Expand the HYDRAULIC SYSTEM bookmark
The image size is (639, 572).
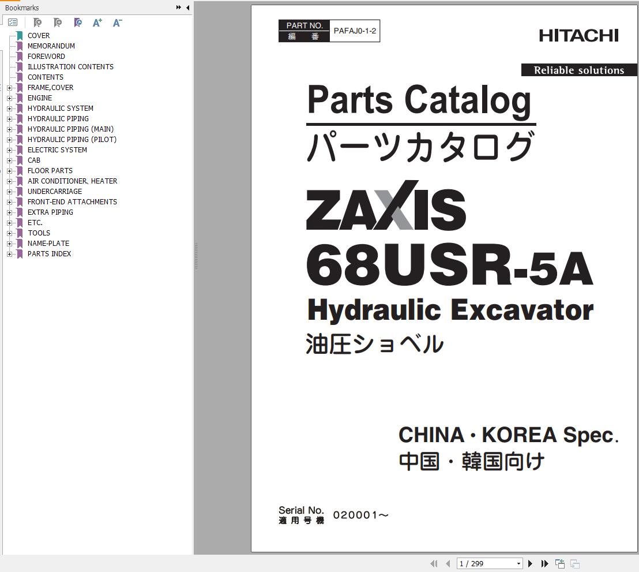(x=9, y=109)
